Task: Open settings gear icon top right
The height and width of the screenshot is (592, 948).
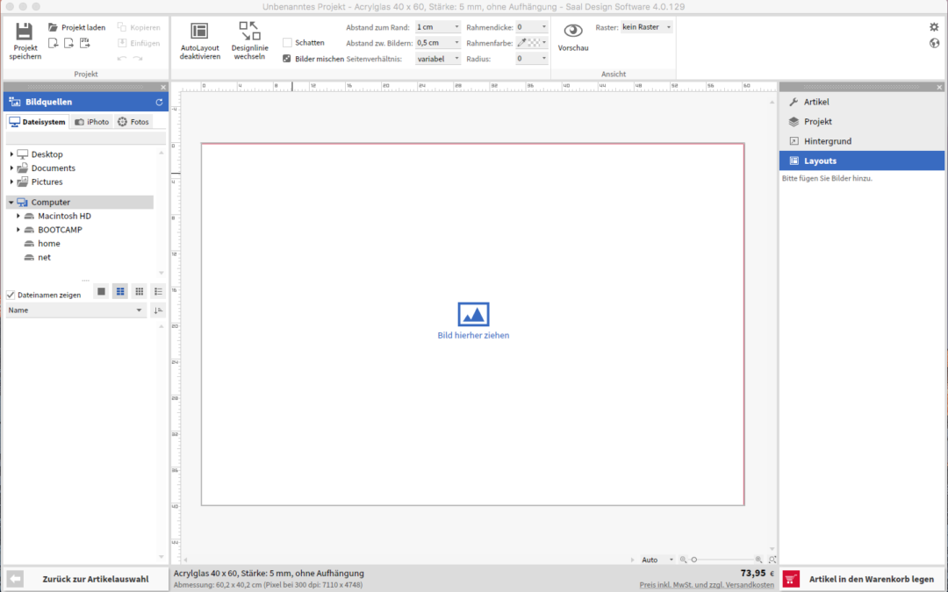Action: (934, 27)
